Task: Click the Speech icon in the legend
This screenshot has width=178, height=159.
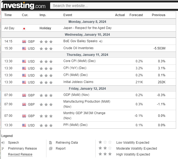Action: (3, 143)
